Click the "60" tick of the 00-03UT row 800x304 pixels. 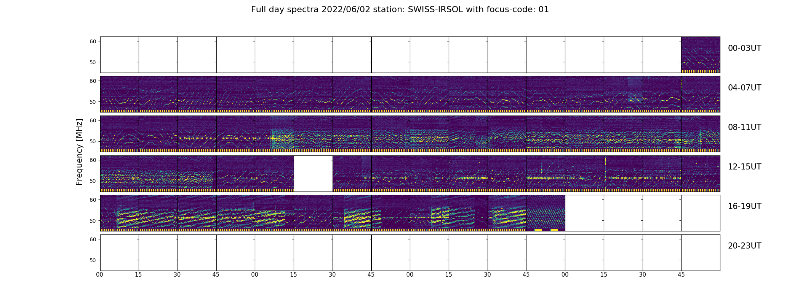tap(93, 41)
